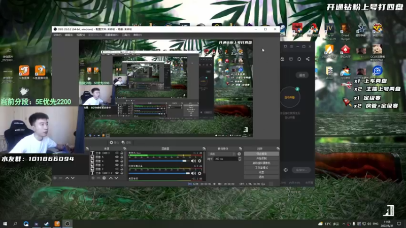
Task: Click the audio mixer vertical scrollbar
Action: click(205, 163)
